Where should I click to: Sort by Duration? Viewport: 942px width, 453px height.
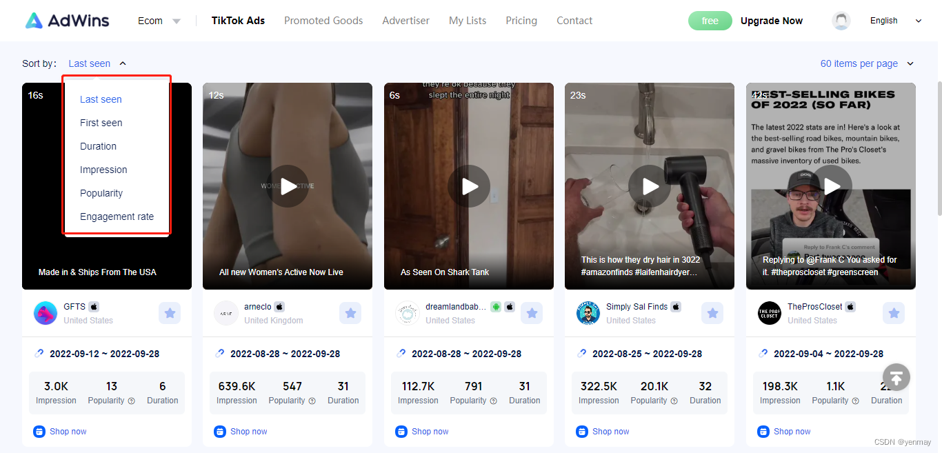(x=98, y=146)
